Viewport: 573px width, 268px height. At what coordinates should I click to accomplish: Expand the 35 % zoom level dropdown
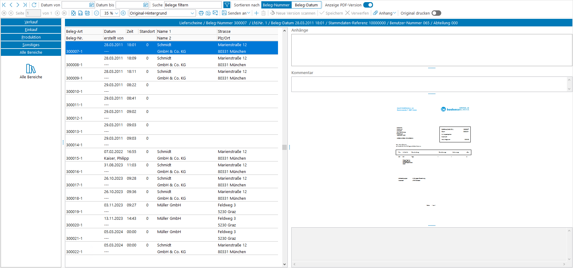tap(117, 13)
